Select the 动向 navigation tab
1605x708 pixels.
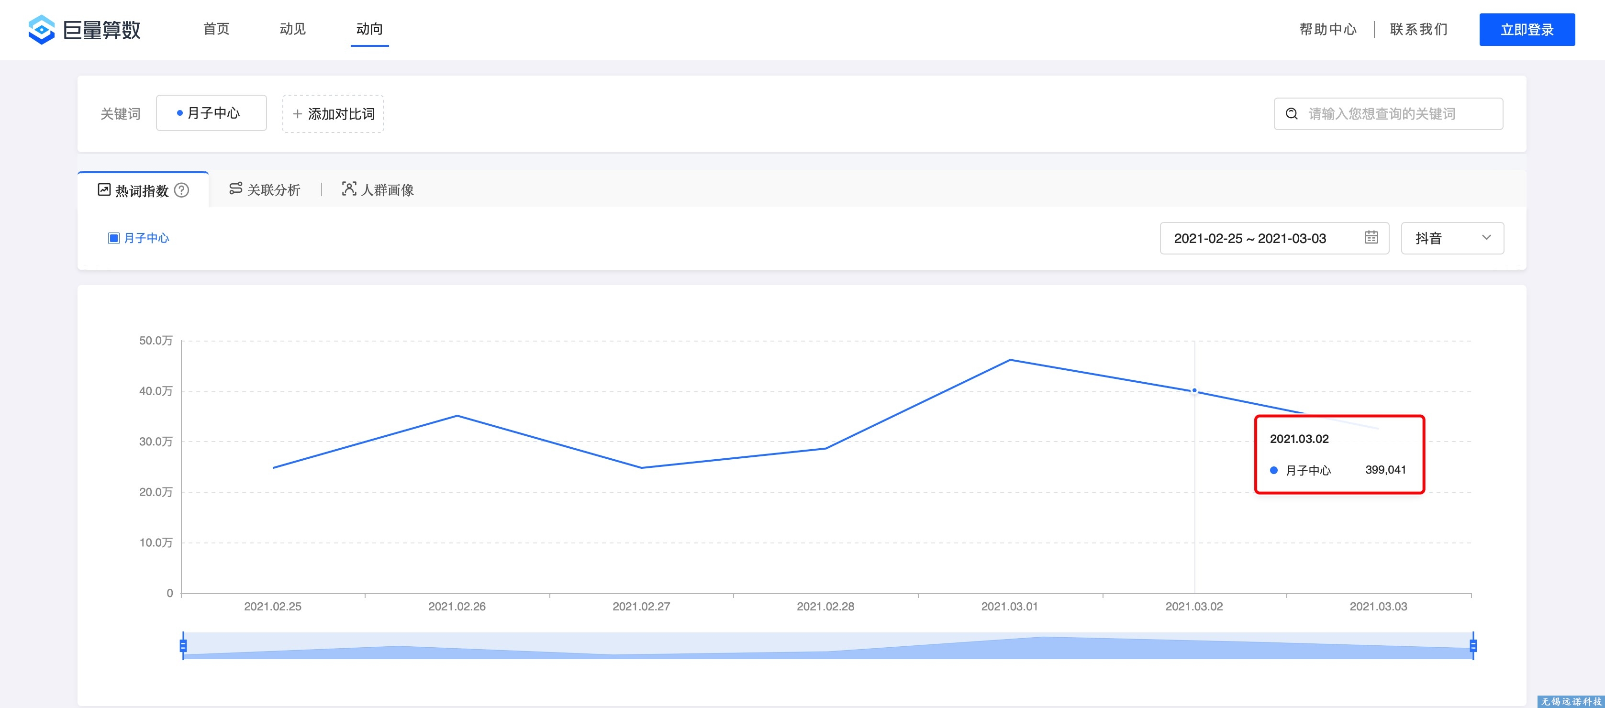click(369, 29)
